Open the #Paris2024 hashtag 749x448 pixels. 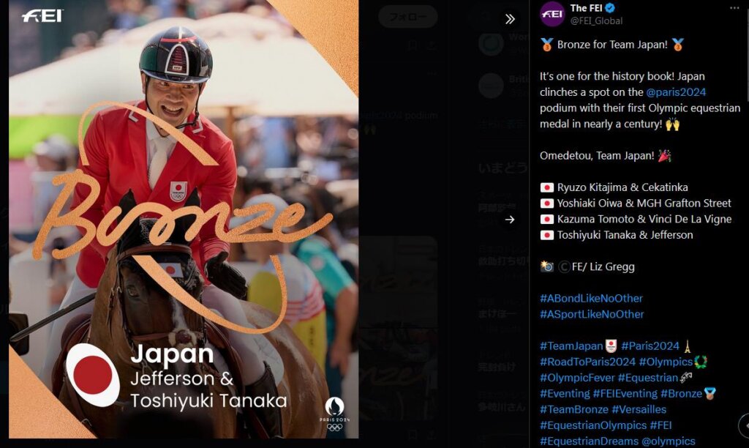650,346
